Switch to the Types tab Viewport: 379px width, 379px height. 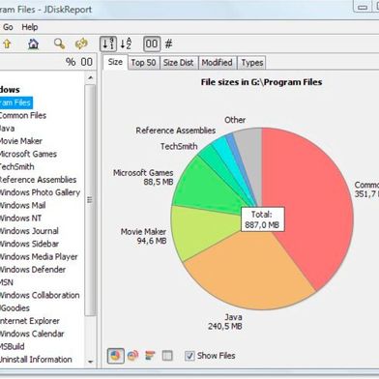(x=252, y=63)
